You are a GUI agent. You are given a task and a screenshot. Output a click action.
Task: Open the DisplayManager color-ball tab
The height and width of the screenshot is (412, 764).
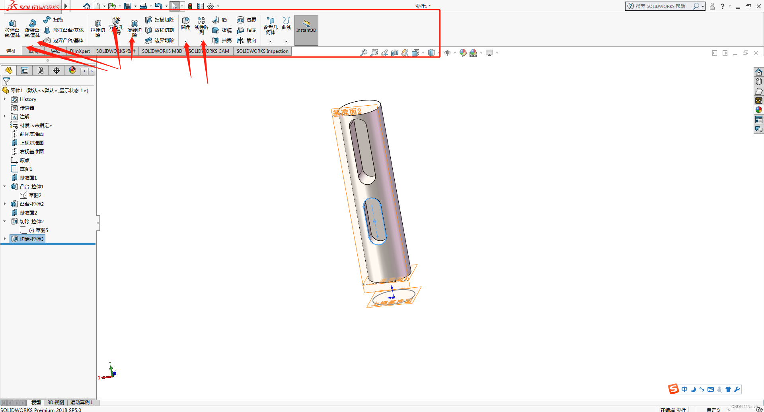(x=72, y=70)
